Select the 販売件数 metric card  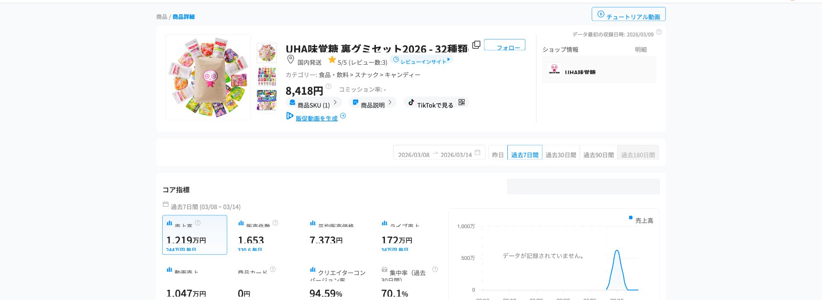pyautogui.click(x=266, y=235)
